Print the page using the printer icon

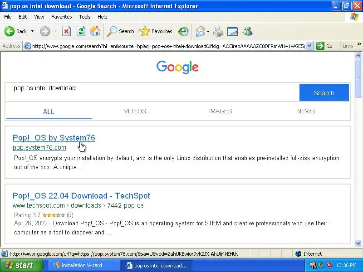click(x=218, y=31)
